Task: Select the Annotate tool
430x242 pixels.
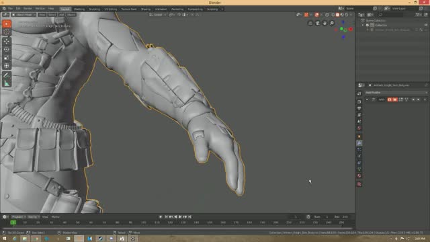Action: pyautogui.click(x=7, y=75)
